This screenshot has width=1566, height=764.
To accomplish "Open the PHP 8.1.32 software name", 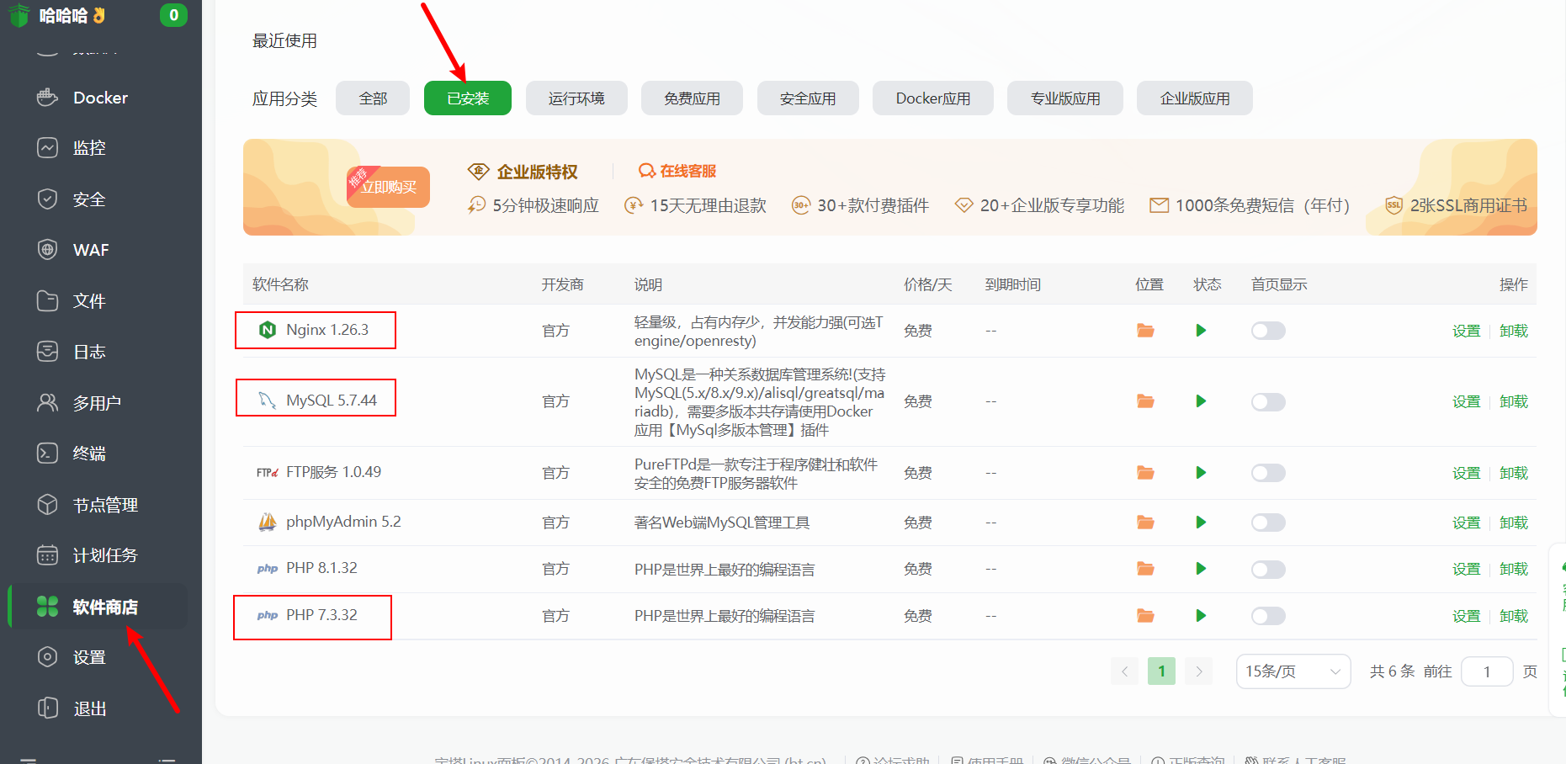I will point(321,568).
